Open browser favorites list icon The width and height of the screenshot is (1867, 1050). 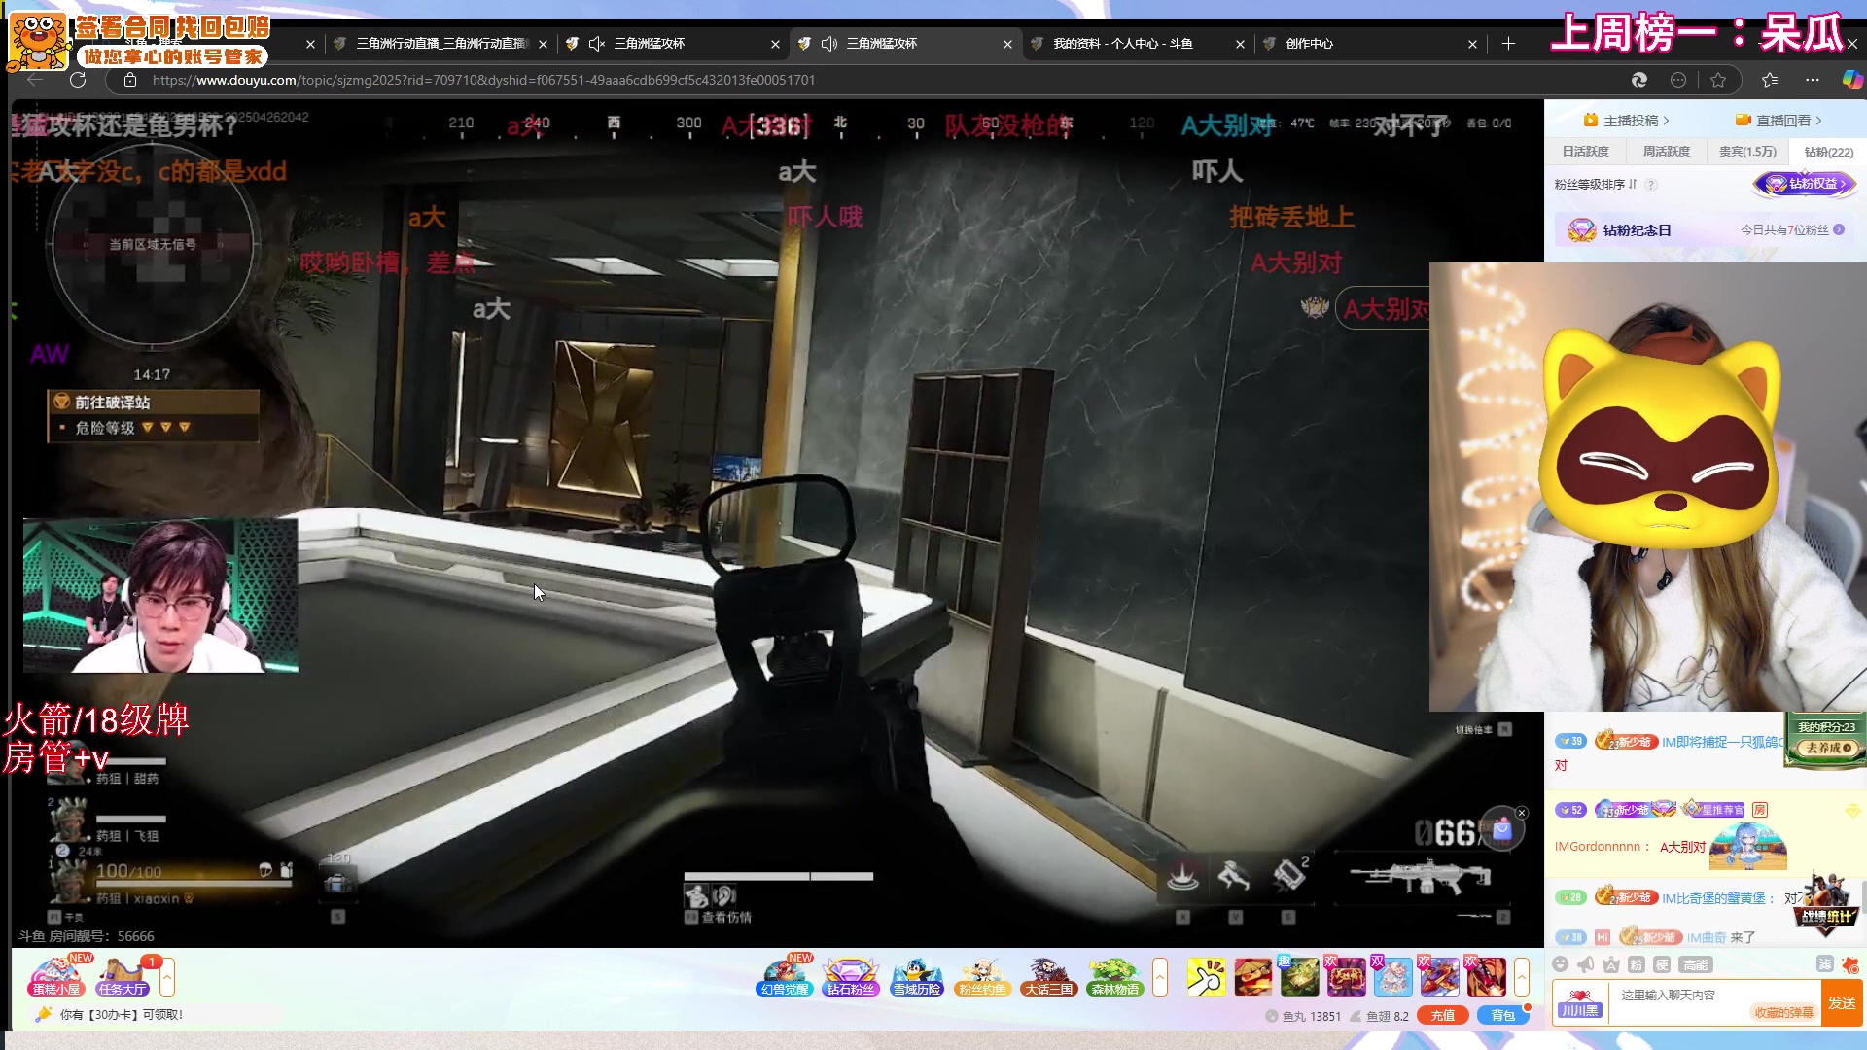click(1770, 80)
